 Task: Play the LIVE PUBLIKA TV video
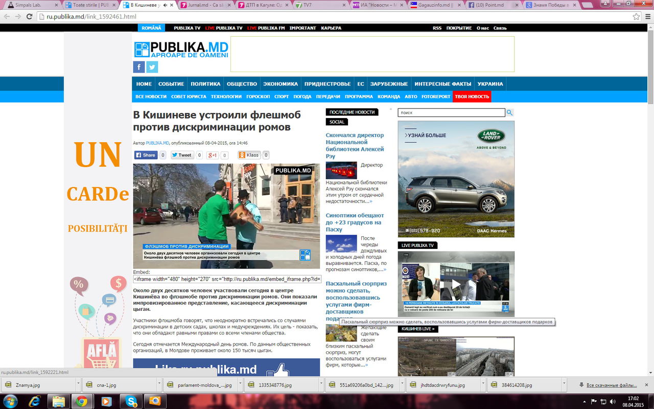click(456, 284)
